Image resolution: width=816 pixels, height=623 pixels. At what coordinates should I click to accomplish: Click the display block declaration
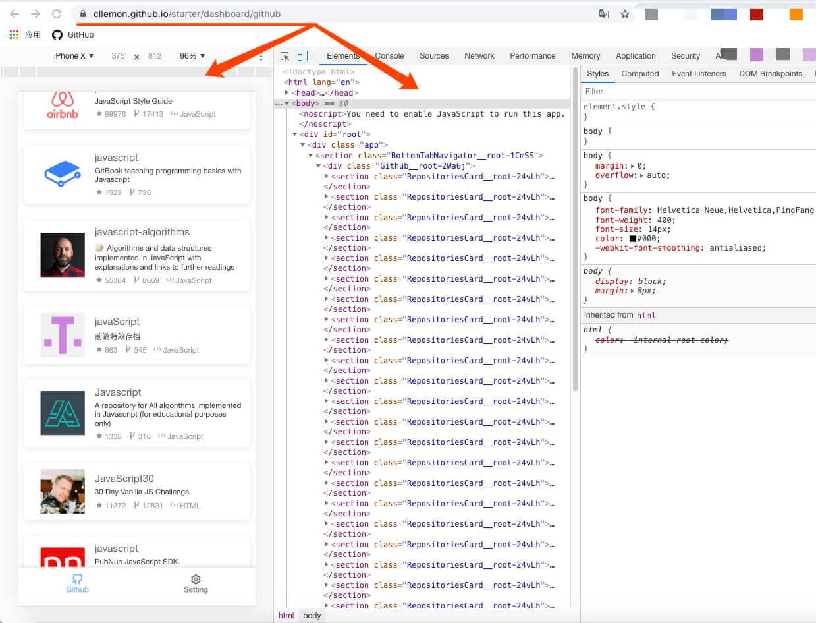point(630,282)
